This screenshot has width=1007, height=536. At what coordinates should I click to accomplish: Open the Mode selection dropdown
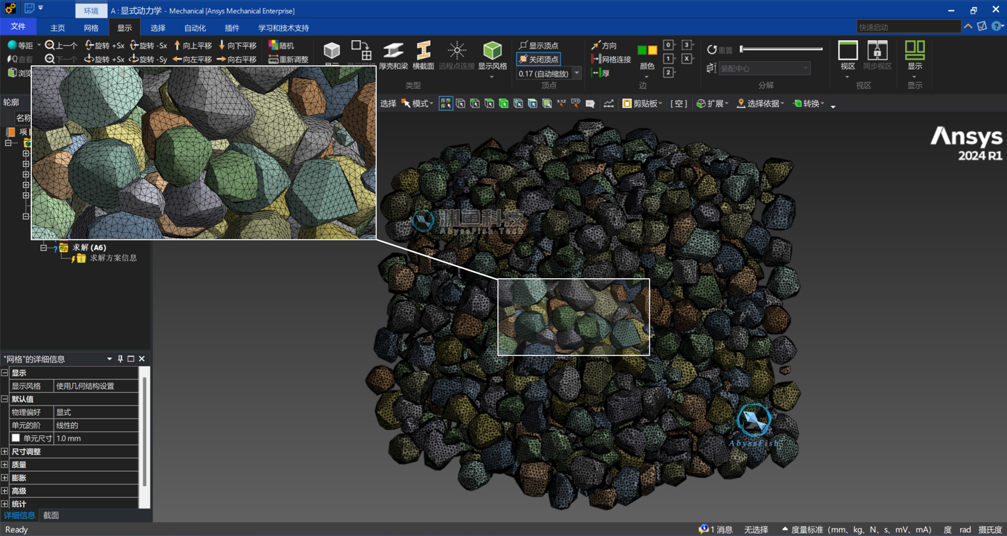[x=417, y=103]
